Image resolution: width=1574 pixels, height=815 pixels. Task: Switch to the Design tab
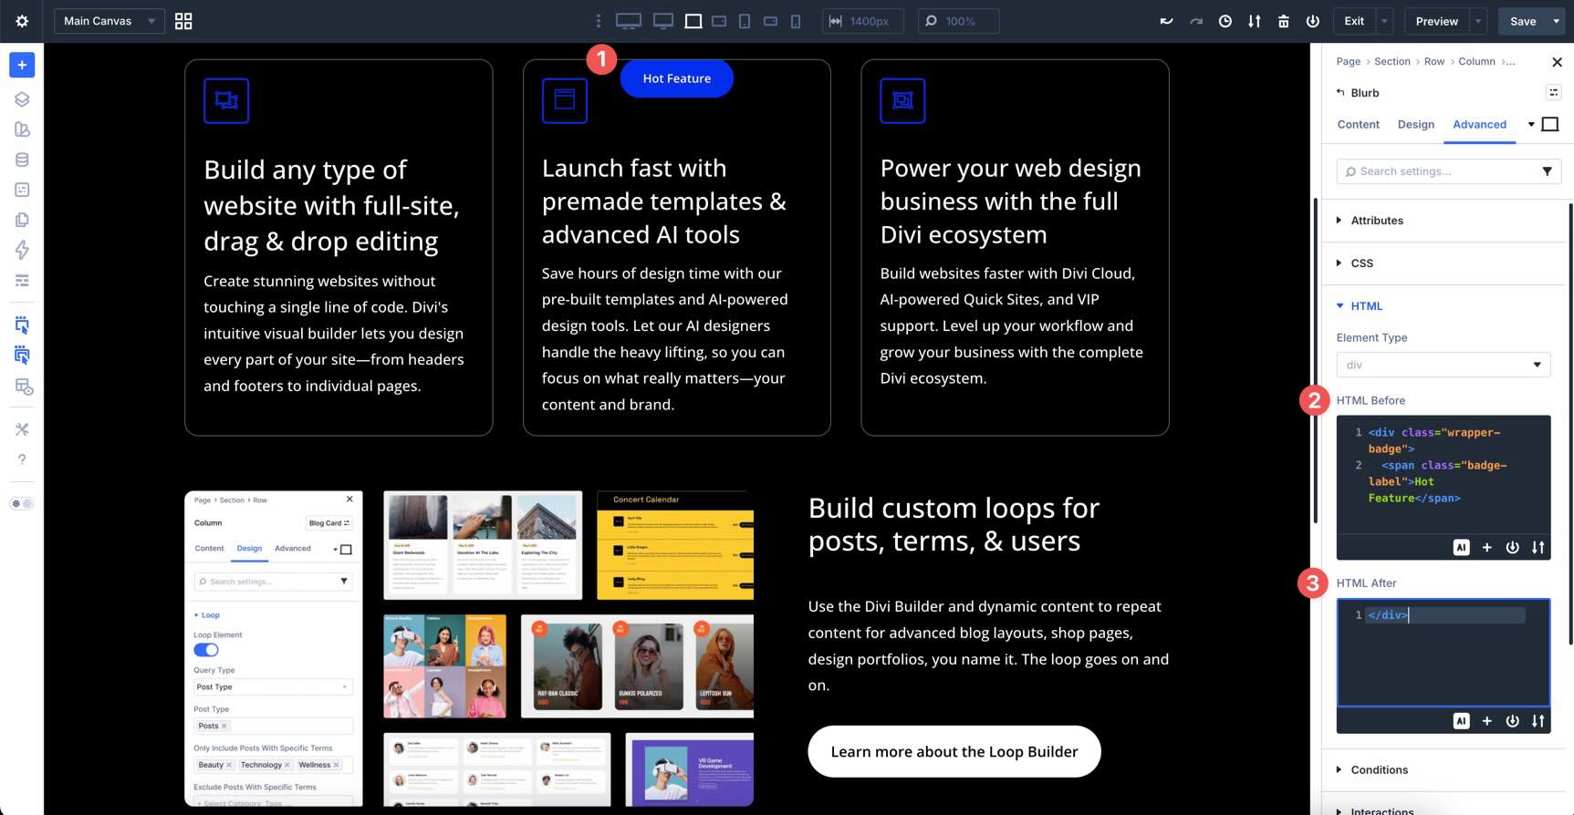click(x=1415, y=124)
